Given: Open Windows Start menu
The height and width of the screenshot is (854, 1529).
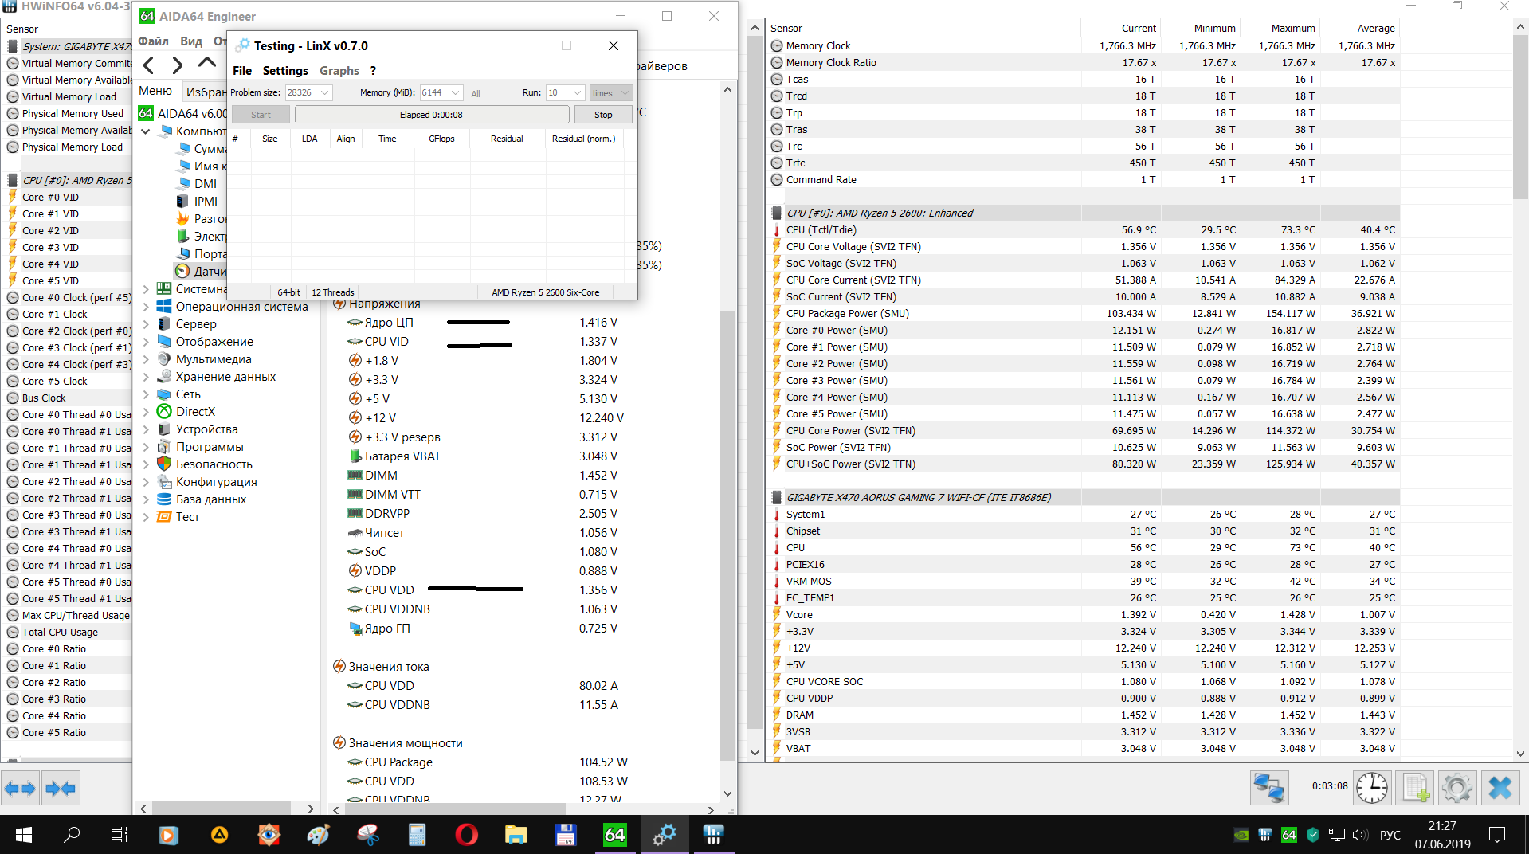Looking at the screenshot, I should [x=24, y=835].
